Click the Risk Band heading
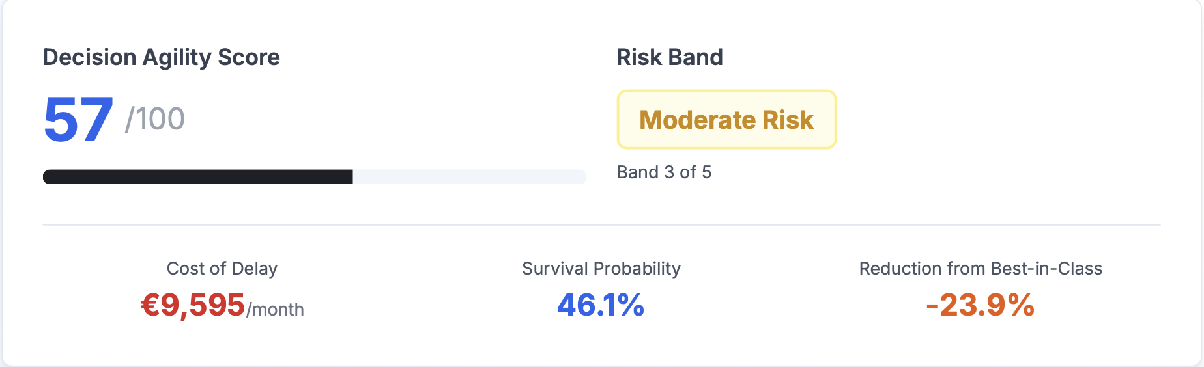 pos(669,57)
